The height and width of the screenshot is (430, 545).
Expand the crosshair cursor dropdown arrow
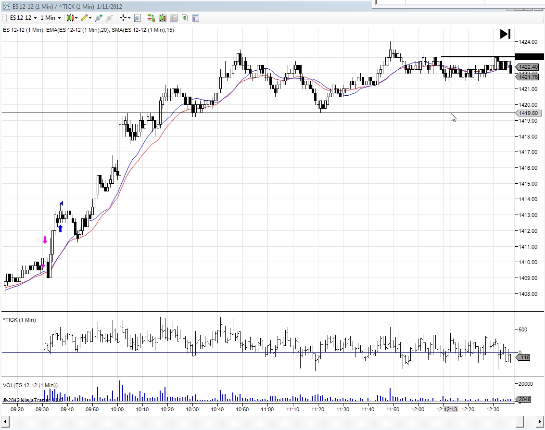point(129,18)
